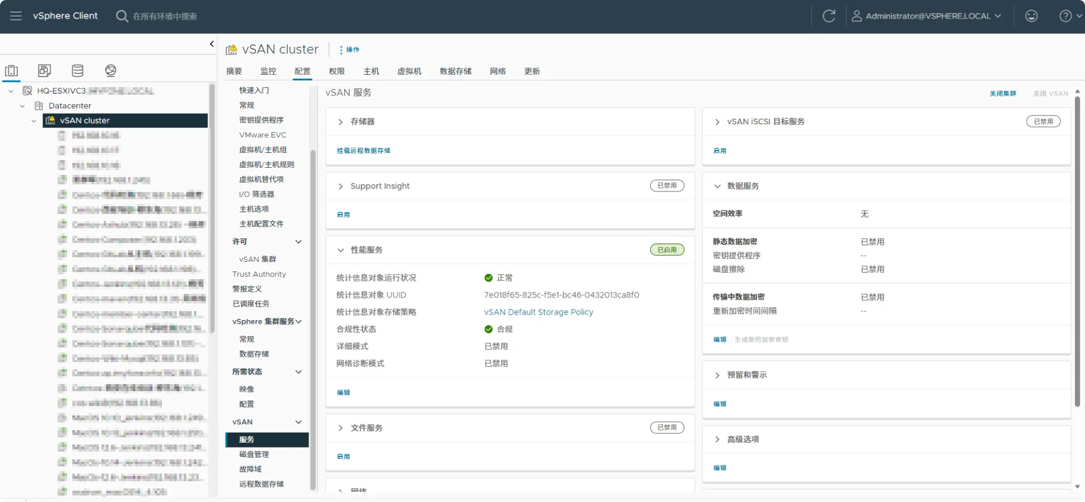Click the HQ-ESXIVC3 vCenter icon in tree
The height and width of the screenshot is (502, 1085).
(x=27, y=91)
